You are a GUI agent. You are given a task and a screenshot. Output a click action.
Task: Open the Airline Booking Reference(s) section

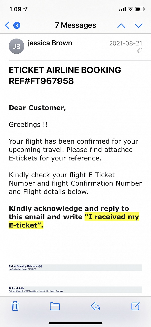(x=75, y=267)
